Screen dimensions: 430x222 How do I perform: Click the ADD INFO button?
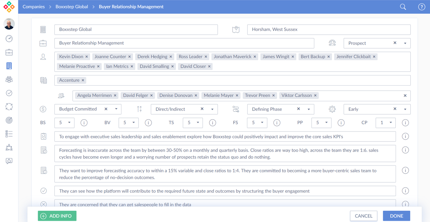coord(57,216)
